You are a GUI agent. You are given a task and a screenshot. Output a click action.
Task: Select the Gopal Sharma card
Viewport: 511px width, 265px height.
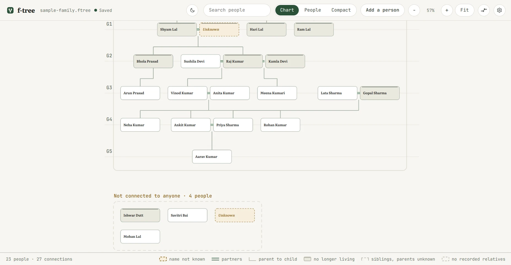380,93
